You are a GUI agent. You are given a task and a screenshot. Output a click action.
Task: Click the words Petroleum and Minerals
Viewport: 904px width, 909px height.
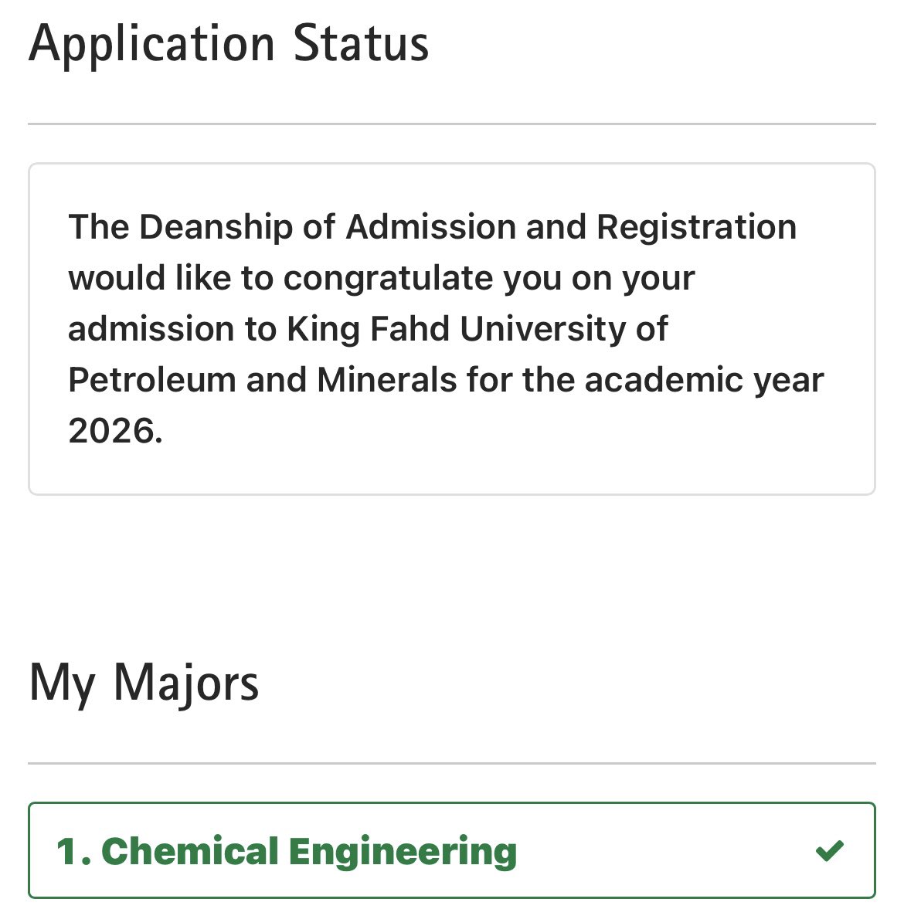coord(263,380)
